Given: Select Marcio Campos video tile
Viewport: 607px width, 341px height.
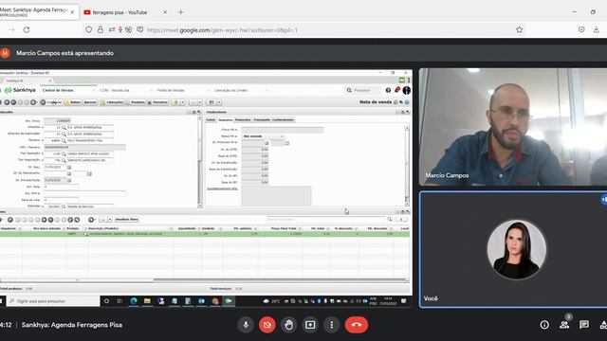Looking at the screenshot, I should (x=513, y=127).
